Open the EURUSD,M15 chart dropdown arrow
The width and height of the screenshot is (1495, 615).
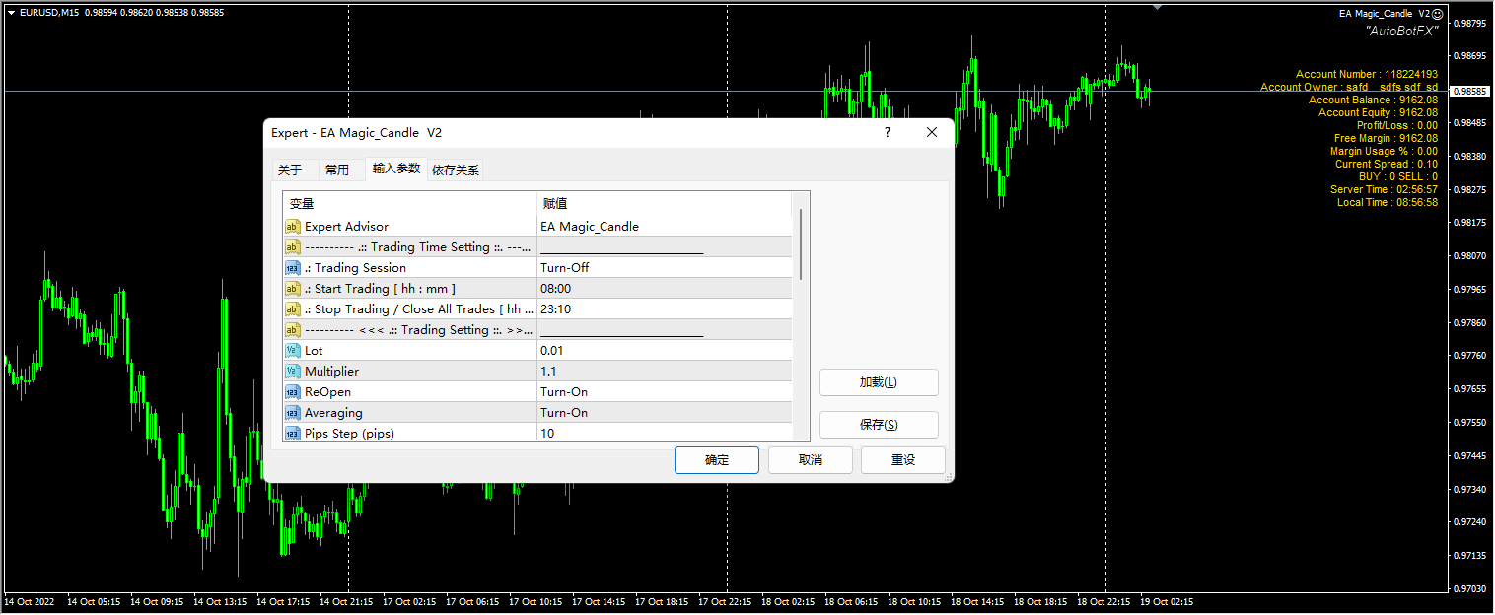pos(11,13)
